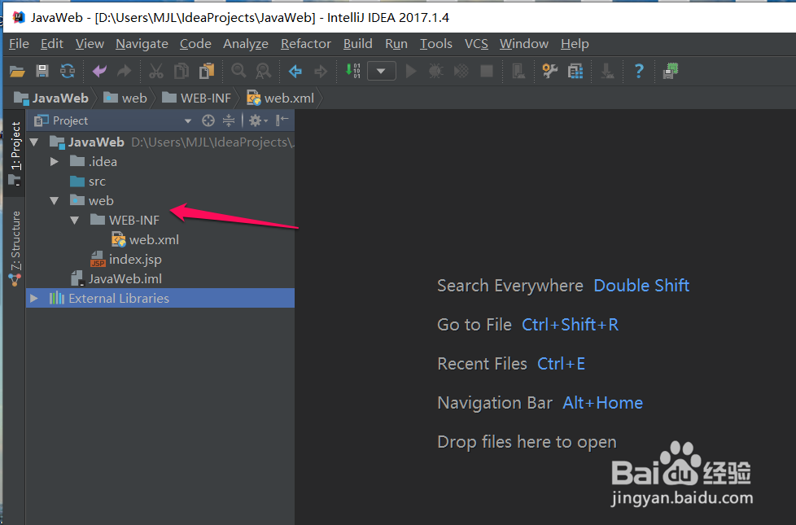Select web.xml in the project tree
The height and width of the screenshot is (525, 796).
[154, 239]
